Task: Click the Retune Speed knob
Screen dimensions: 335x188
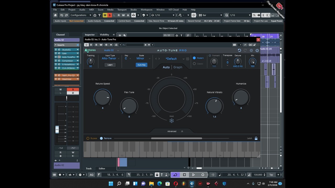Action: [103, 97]
